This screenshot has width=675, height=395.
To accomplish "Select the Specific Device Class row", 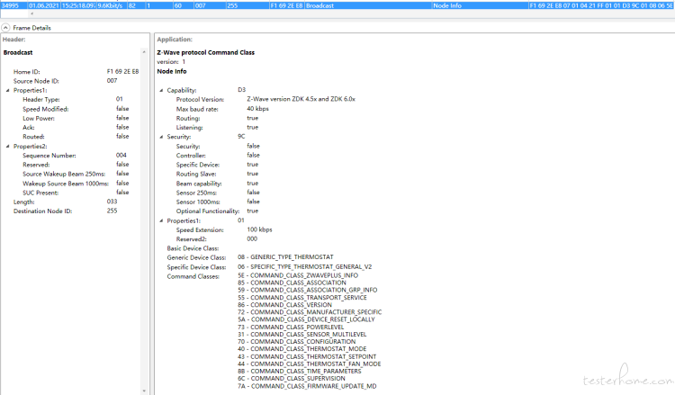I will (x=269, y=266).
